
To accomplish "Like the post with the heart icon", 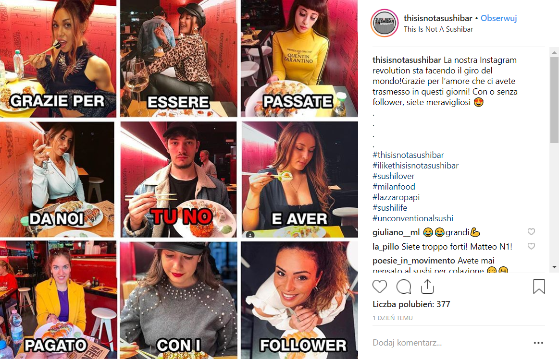I will [379, 287].
